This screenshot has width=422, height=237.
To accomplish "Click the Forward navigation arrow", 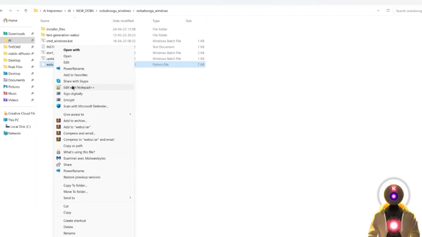I will pyautogui.click(x=10, y=11).
